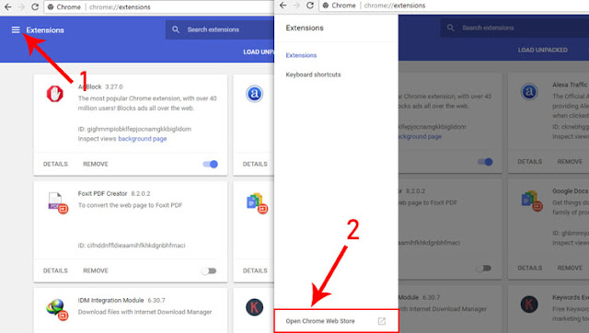Click REMOVE on the AdBlock card
This screenshot has height=333, width=589.
click(96, 164)
